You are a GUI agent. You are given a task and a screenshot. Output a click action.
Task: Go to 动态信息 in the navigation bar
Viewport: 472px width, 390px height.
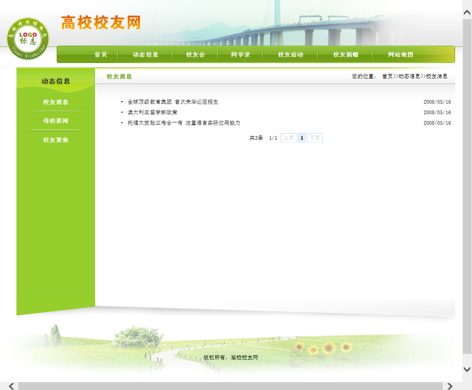click(x=145, y=55)
